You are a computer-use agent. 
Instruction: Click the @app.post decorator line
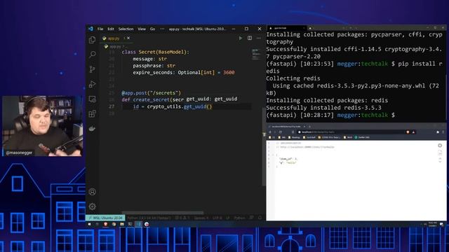pyautogui.click(x=152, y=93)
